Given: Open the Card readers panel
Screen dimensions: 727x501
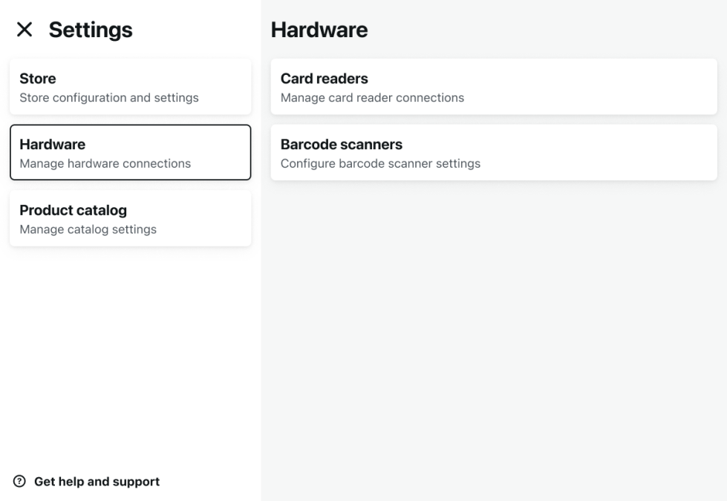Looking at the screenshot, I should pos(494,87).
